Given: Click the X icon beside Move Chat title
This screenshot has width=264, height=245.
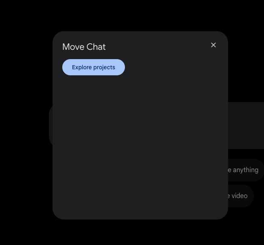Looking at the screenshot, I should [x=213, y=45].
